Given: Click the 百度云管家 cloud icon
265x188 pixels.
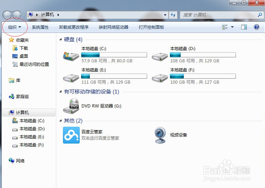Looking at the screenshot, I should pyautogui.click(x=71, y=135).
